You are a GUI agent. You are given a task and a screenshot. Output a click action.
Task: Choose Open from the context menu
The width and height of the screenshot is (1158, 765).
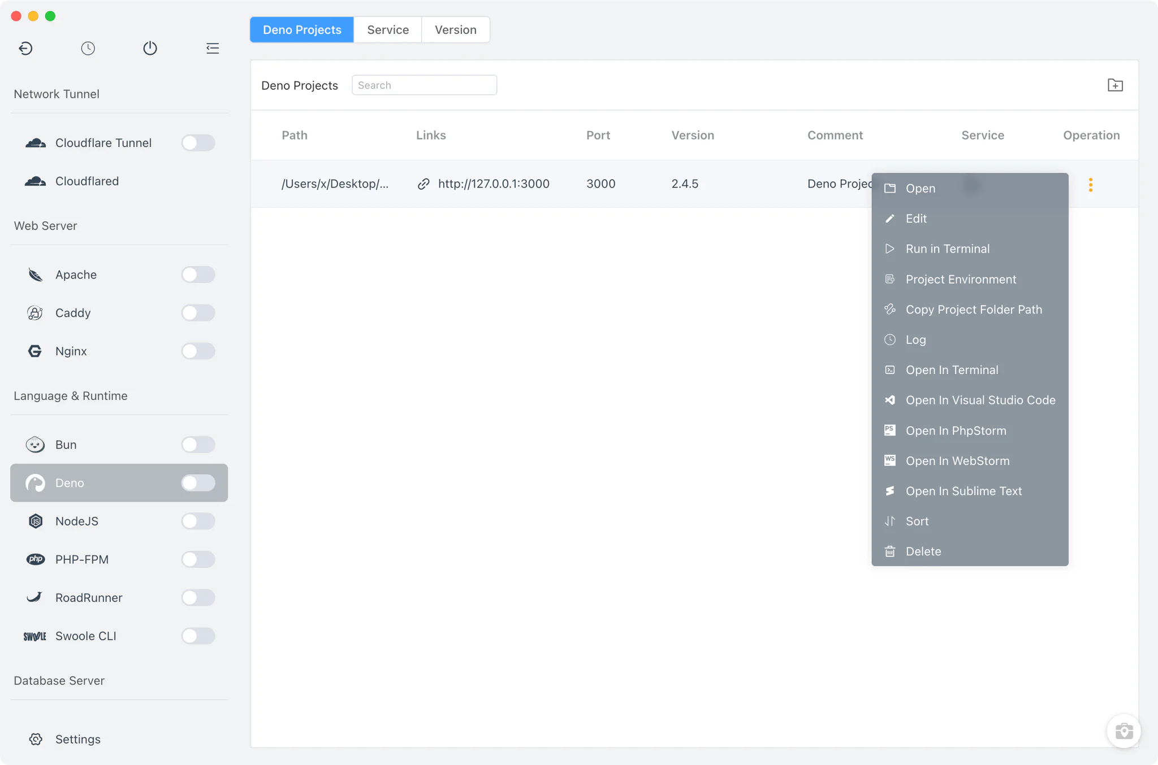pyautogui.click(x=970, y=188)
